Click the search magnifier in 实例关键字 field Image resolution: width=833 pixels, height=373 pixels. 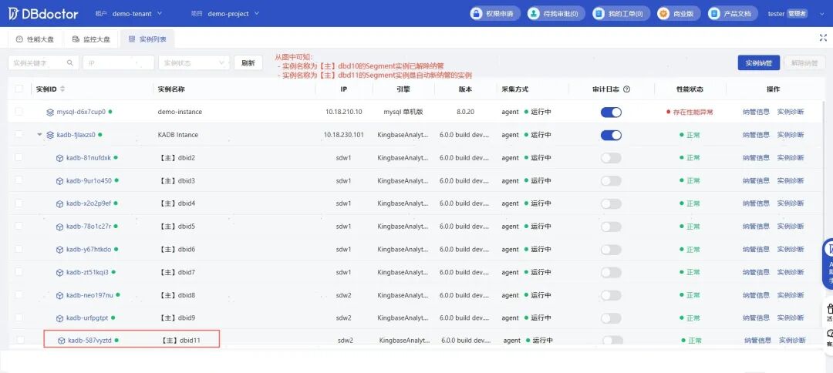click(x=69, y=62)
